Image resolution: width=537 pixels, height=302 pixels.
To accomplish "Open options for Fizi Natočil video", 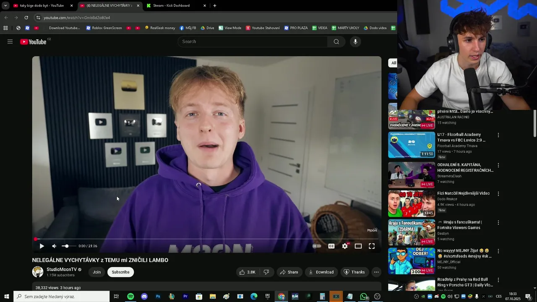I will pyautogui.click(x=498, y=194).
